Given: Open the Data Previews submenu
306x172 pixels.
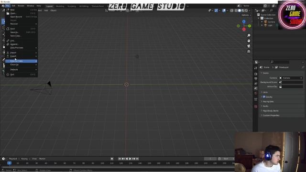Looking at the screenshot, I should point(22,48).
